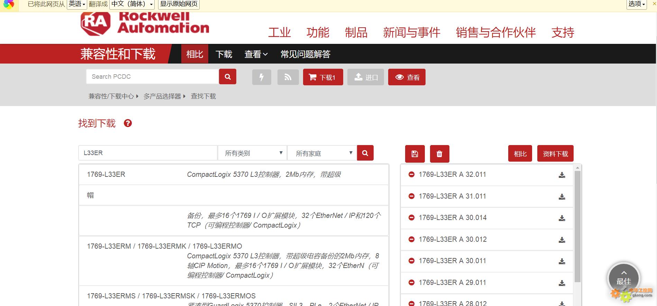
Task: Click the selected-list vertical scrollbar
Action: pos(577,226)
